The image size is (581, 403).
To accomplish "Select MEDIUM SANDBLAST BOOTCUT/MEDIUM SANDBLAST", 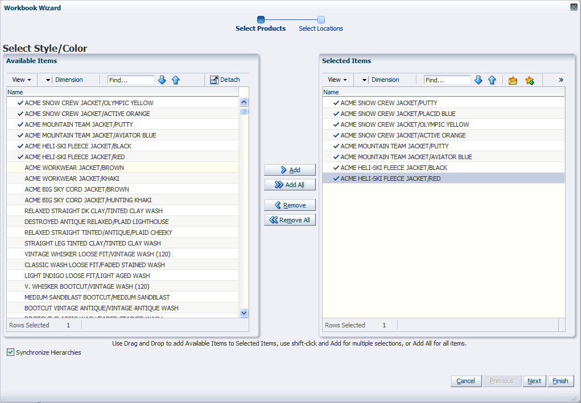I will pyautogui.click(x=123, y=297).
